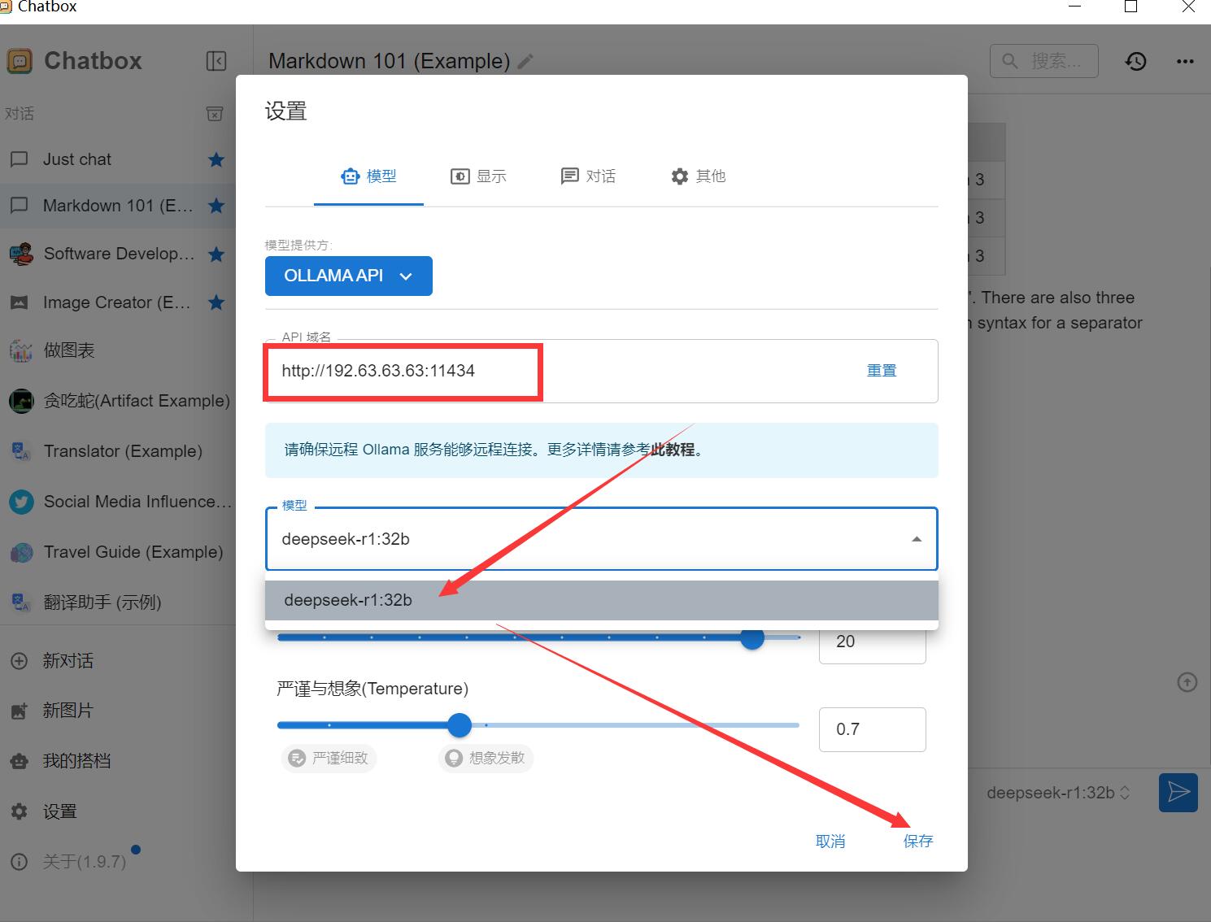
Task: Open Travel Guide (Example) globe icon
Action: coord(20,552)
